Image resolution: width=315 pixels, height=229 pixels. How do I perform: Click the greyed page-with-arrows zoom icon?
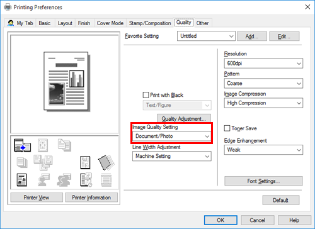pyautogui.click(x=43, y=145)
